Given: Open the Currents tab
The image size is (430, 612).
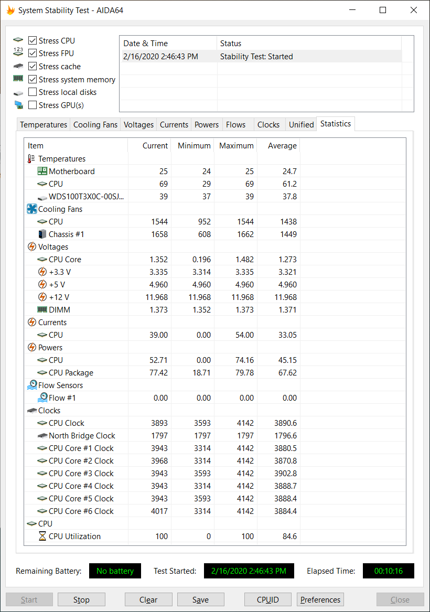Looking at the screenshot, I should [174, 124].
